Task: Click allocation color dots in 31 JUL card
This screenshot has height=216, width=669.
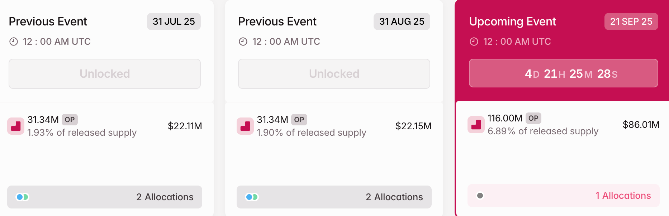Action: [x=23, y=197]
